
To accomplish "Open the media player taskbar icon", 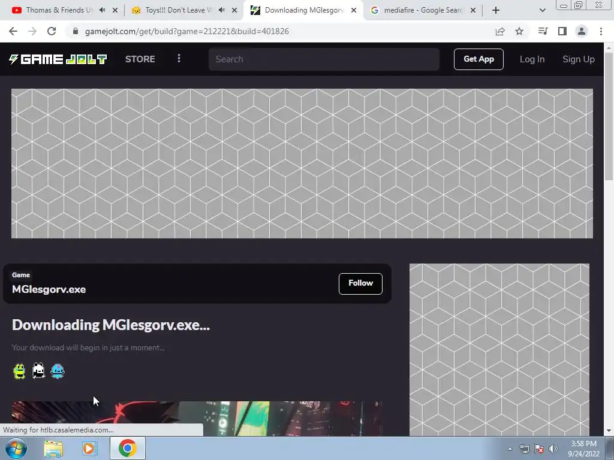I will 89,448.
